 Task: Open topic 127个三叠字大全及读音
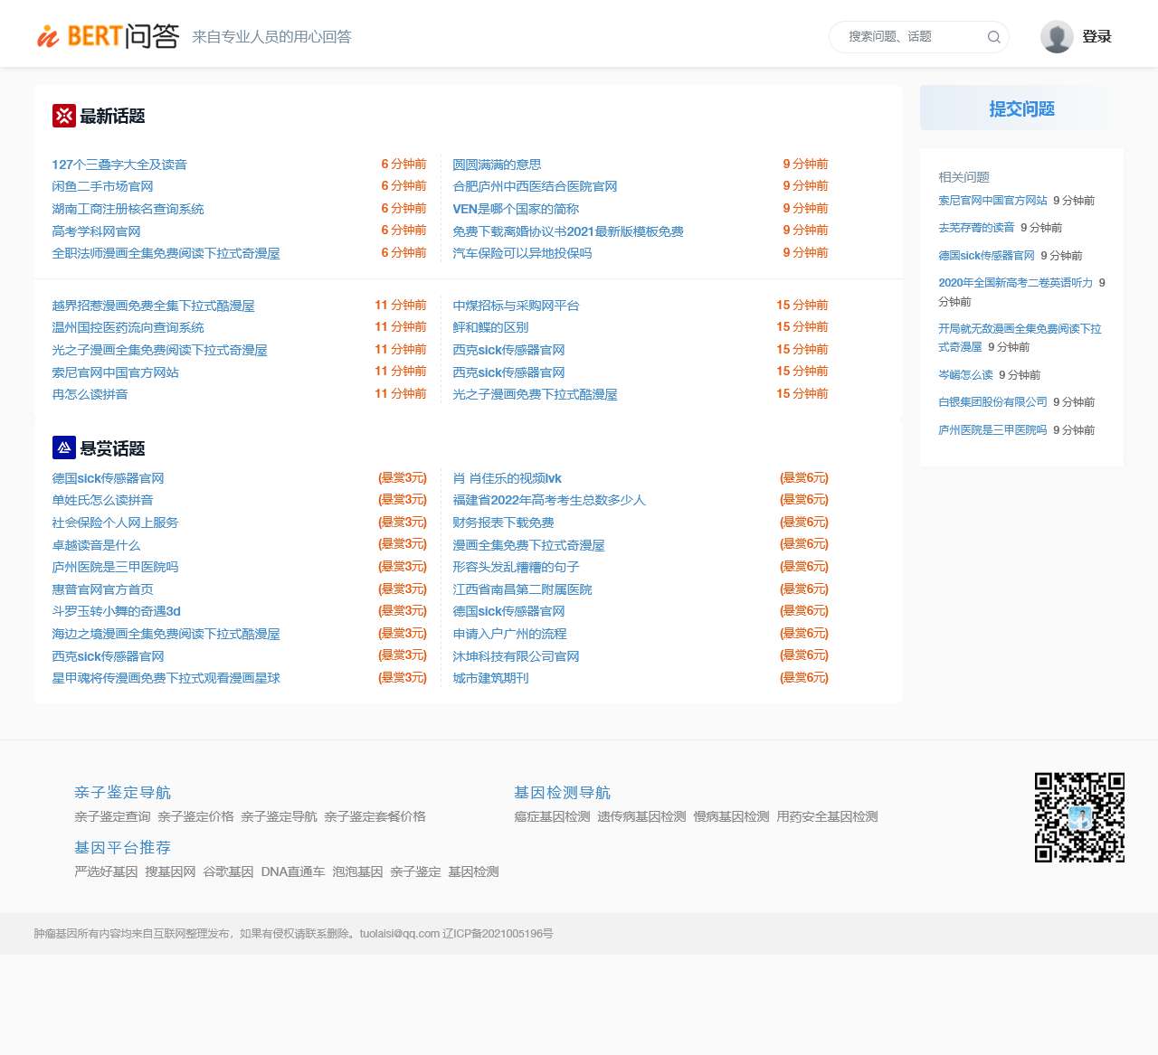(119, 165)
